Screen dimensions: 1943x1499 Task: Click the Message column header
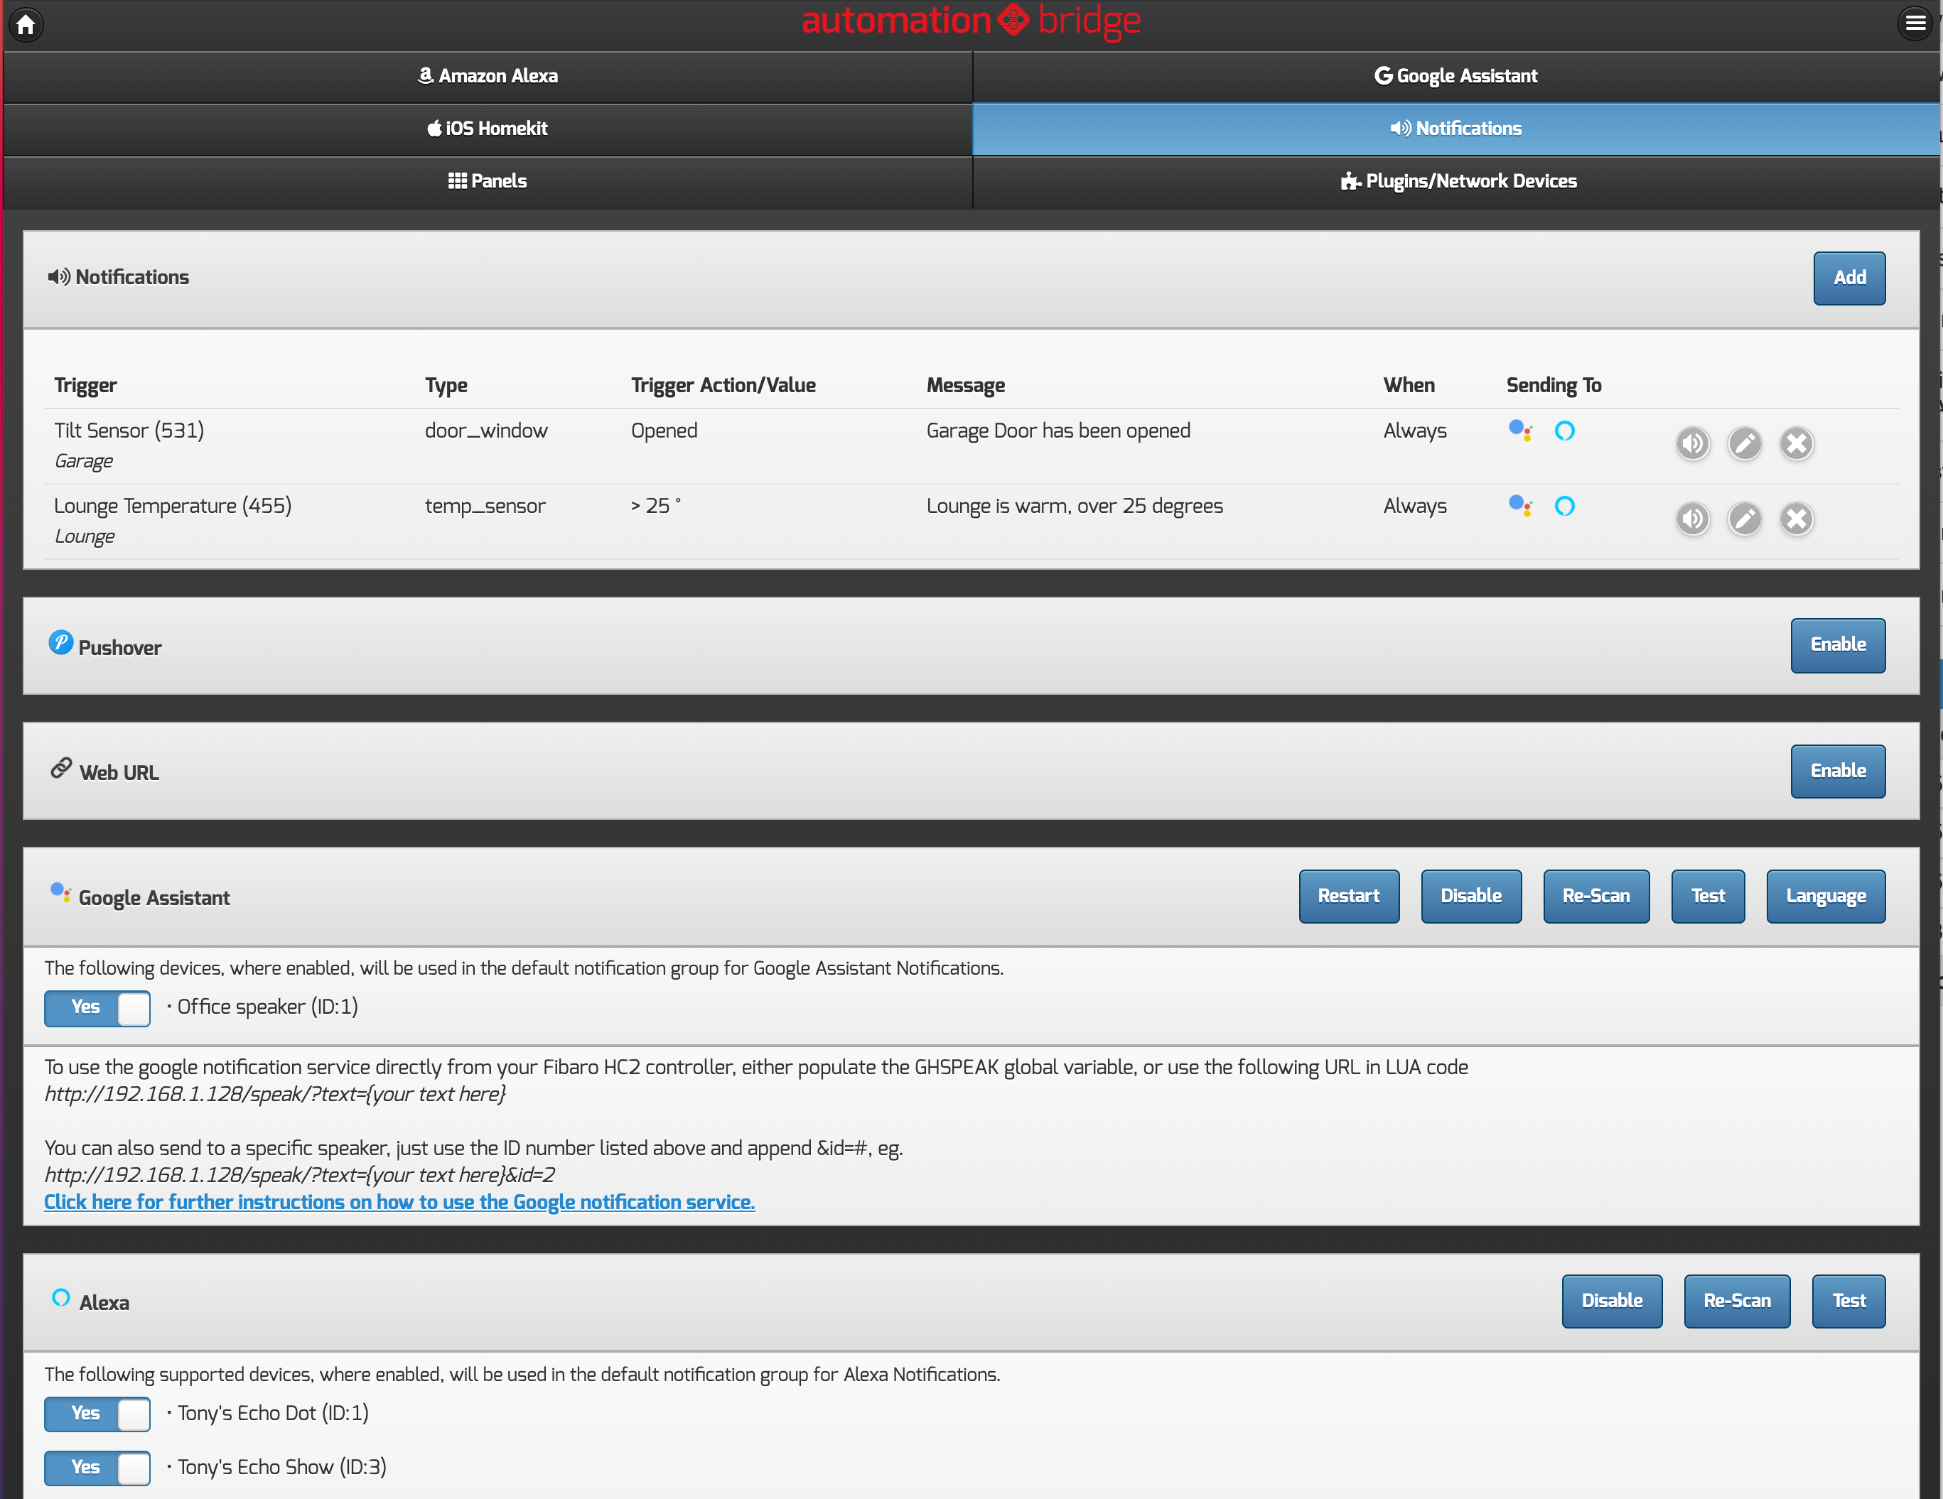pos(965,386)
